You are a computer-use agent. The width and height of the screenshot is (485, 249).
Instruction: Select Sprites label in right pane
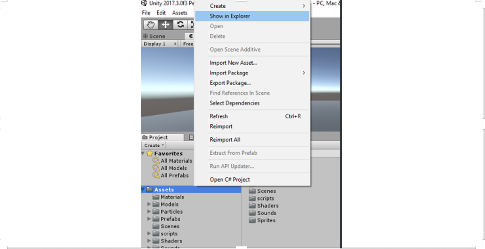point(266,220)
